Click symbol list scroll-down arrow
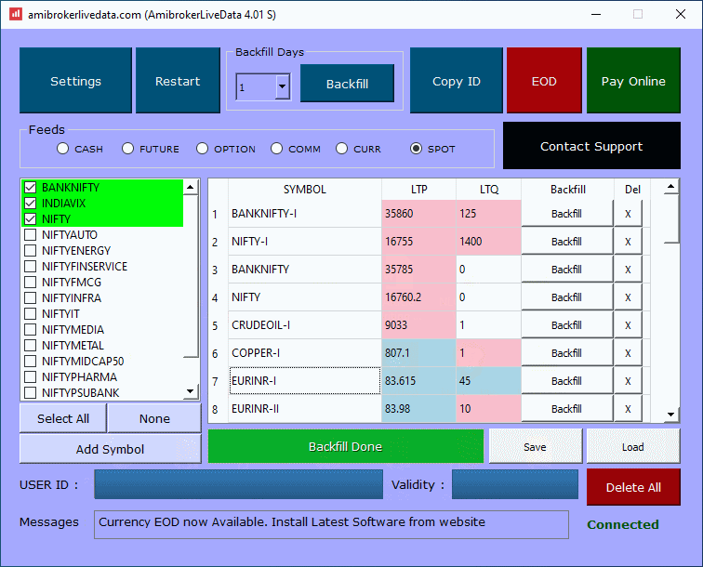Screen dimensions: 703x567 (x=191, y=391)
